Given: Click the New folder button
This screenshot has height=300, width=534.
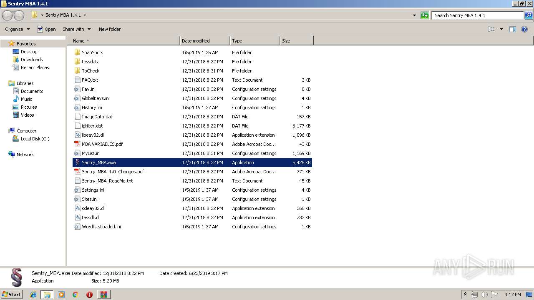Looking at the screenshot, I should (110, 29).
